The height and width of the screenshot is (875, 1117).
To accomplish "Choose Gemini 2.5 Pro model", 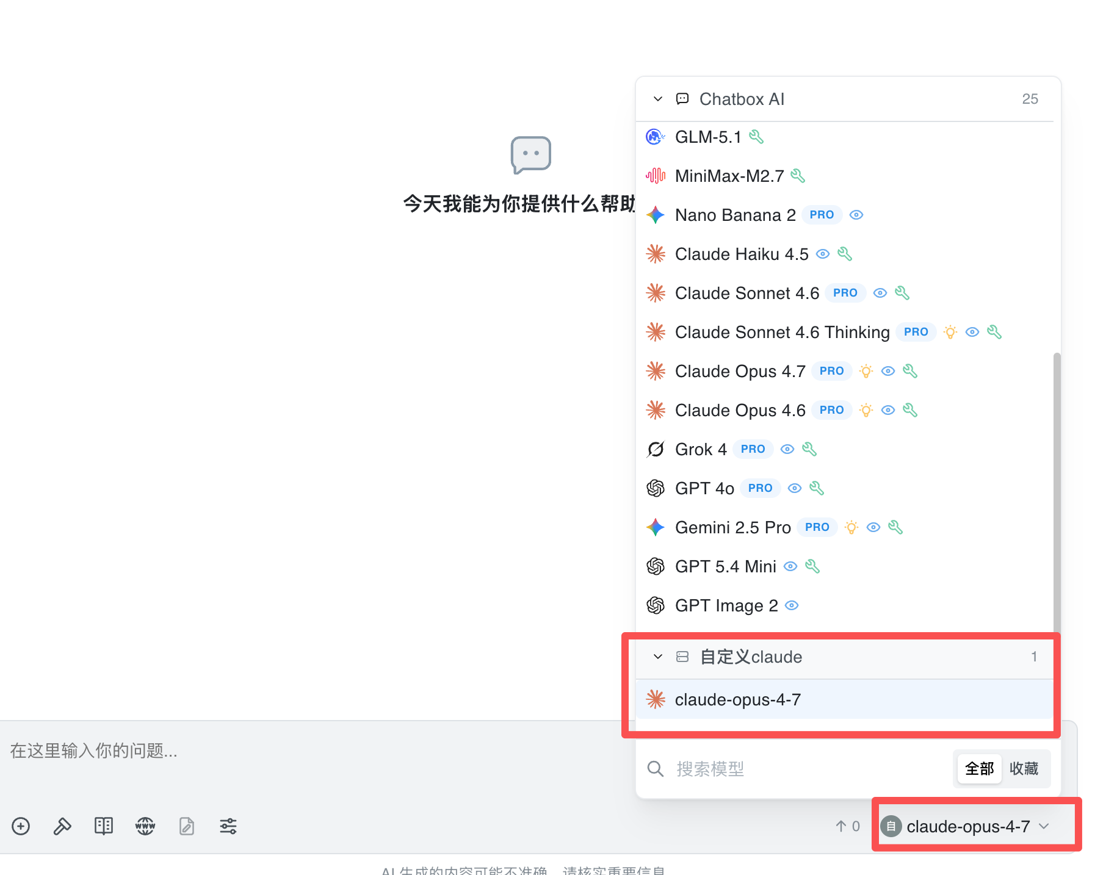I will 845,527.
